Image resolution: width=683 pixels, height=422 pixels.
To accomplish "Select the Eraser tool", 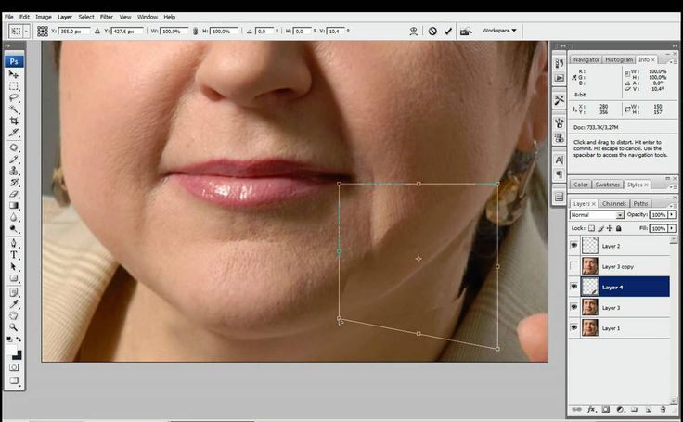I will (x=14, y=194).
